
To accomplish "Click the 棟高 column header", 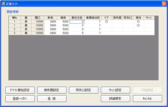I will pos(63,18).
